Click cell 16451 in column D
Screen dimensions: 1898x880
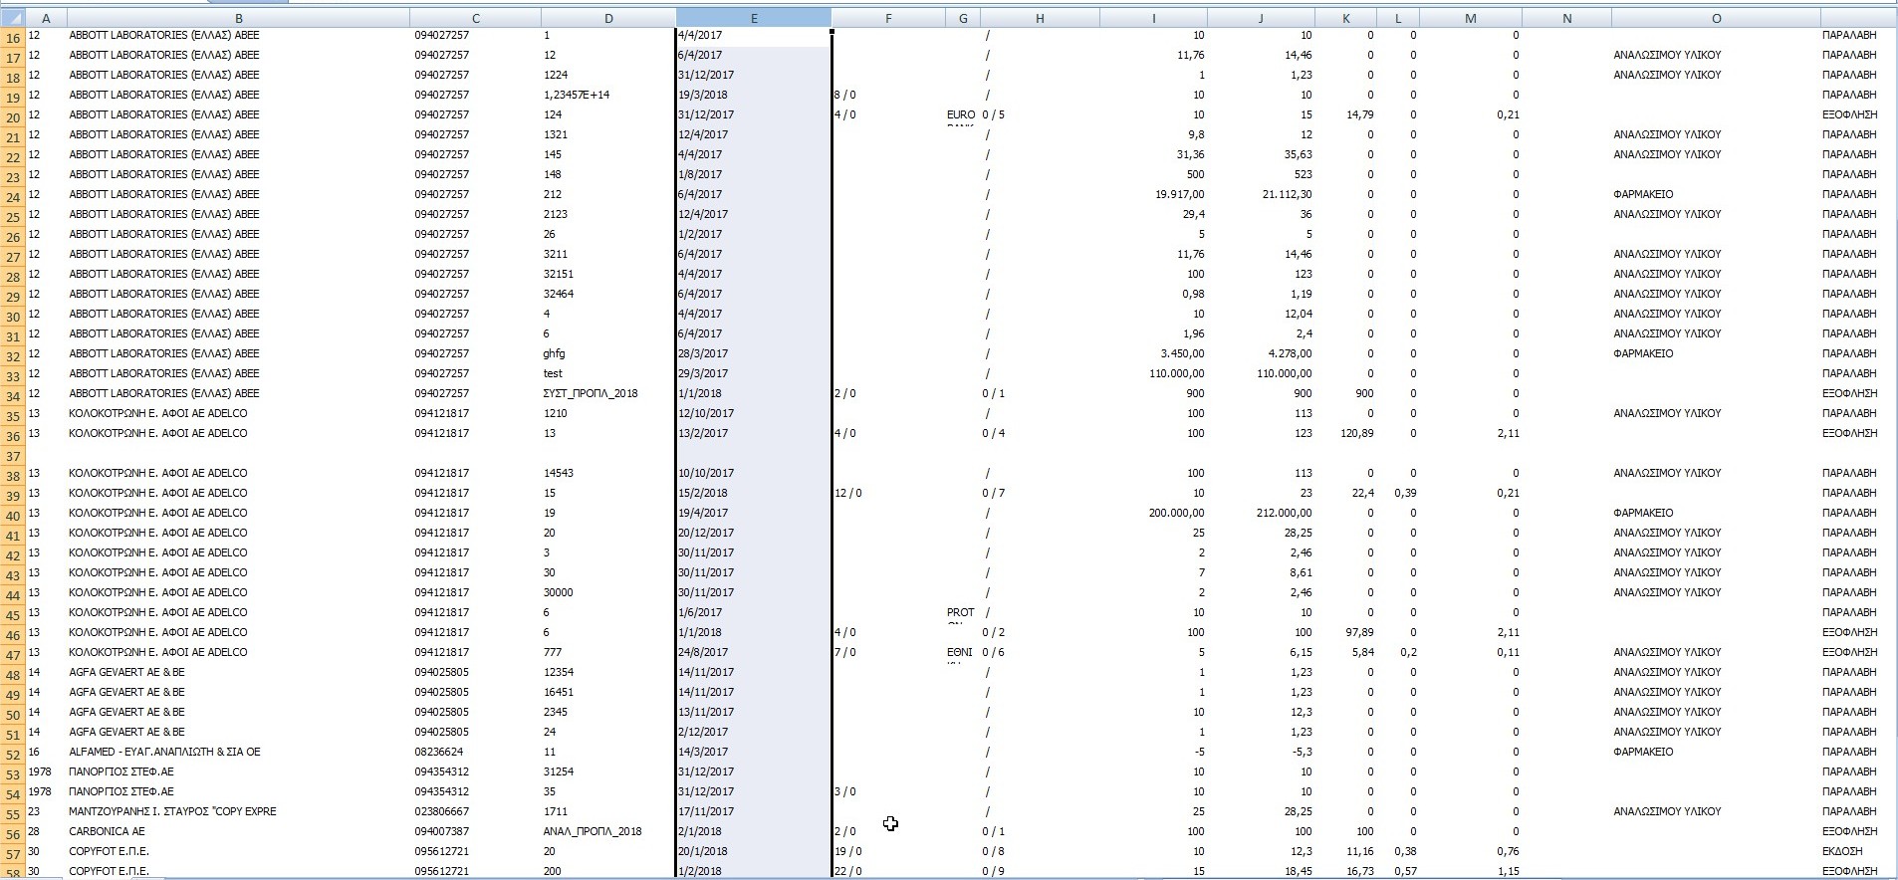click(608, 692)
